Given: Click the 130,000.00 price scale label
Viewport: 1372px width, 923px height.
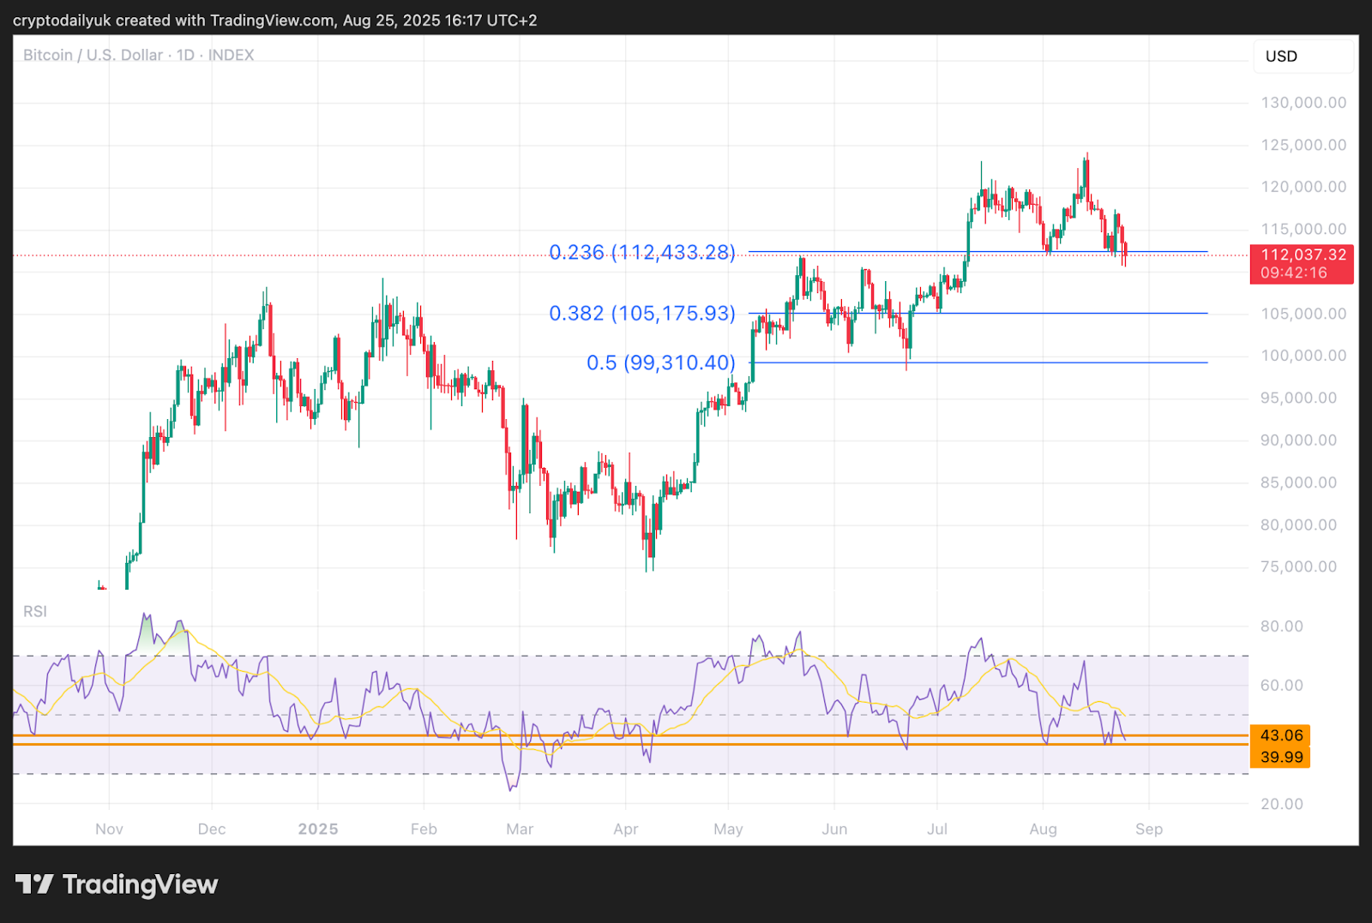Looking at the screenshot, I should click(x=1303, y=103).
